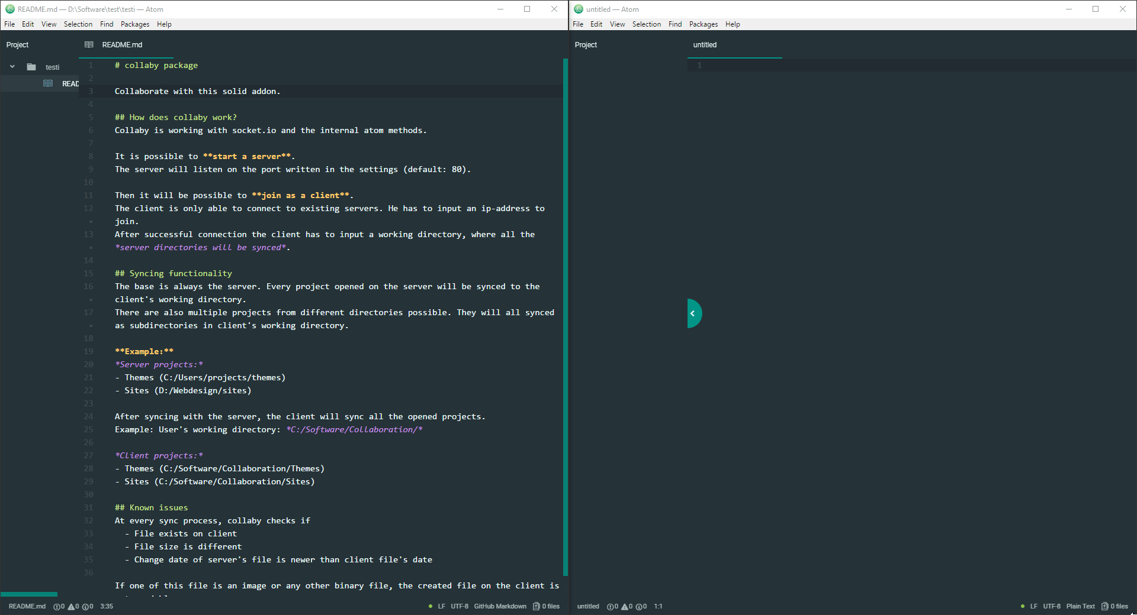Click horizontal scrollbar below README editor
This screenshot has height=615, width=1137.
(29, 594)
